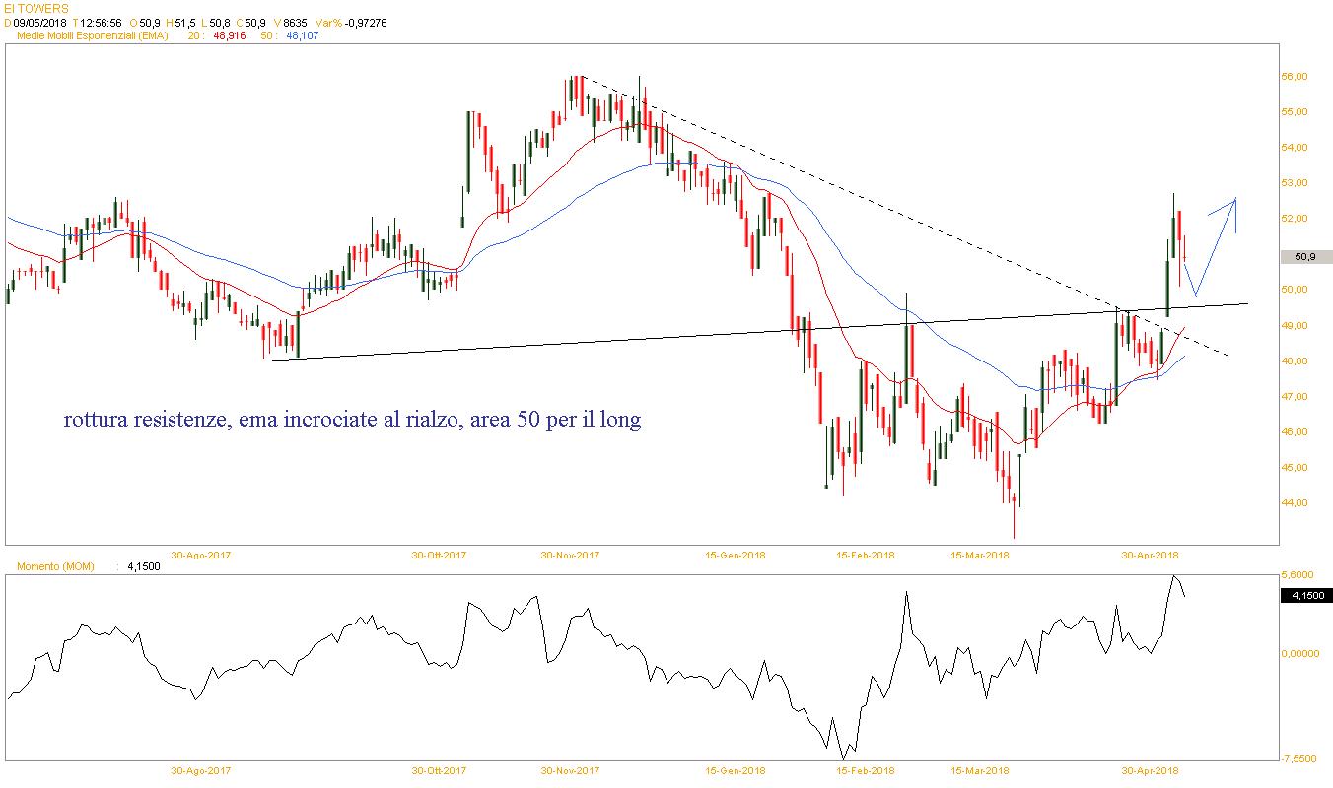The height and width of the screenshot is (788, 1333).
Task: Click the EMA 50 value 48,107
Action: (303, 35)
